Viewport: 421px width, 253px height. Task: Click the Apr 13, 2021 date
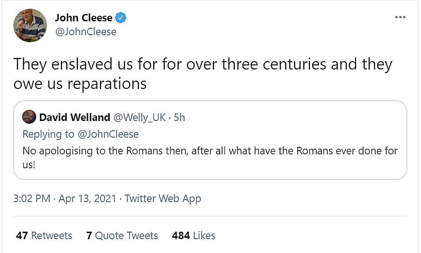click(87, 198)
